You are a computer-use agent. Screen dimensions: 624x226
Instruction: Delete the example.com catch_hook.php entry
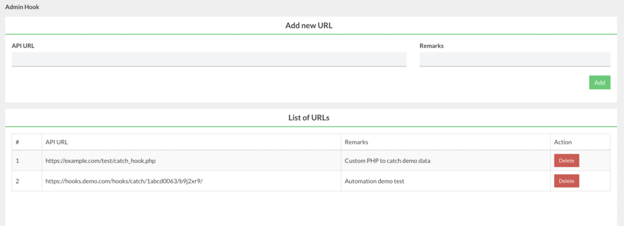tap(566, 160)
